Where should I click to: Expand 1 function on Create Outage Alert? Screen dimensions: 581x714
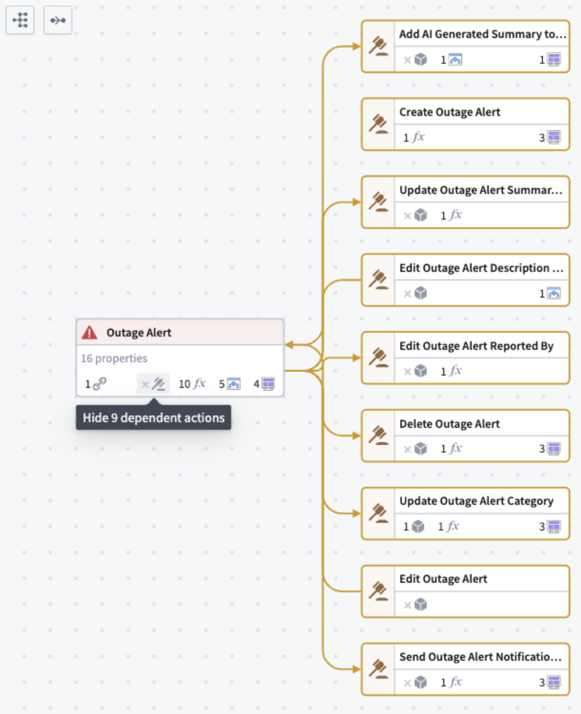click(x=414, y=137)
